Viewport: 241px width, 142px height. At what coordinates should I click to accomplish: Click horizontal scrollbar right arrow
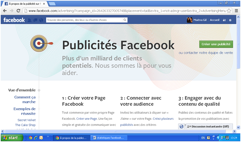[x=234, y=131]
